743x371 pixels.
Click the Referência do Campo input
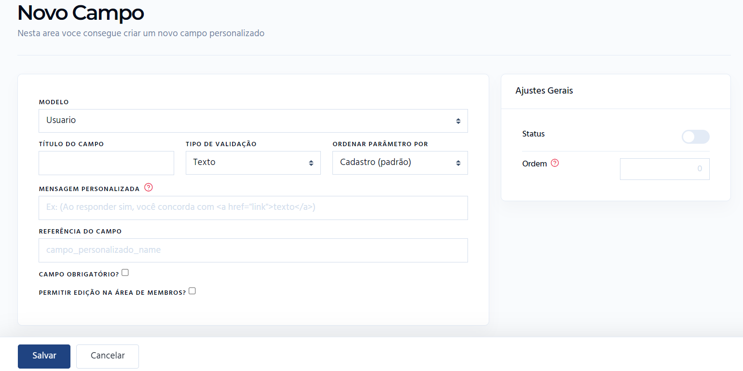[x=253, y=250]
